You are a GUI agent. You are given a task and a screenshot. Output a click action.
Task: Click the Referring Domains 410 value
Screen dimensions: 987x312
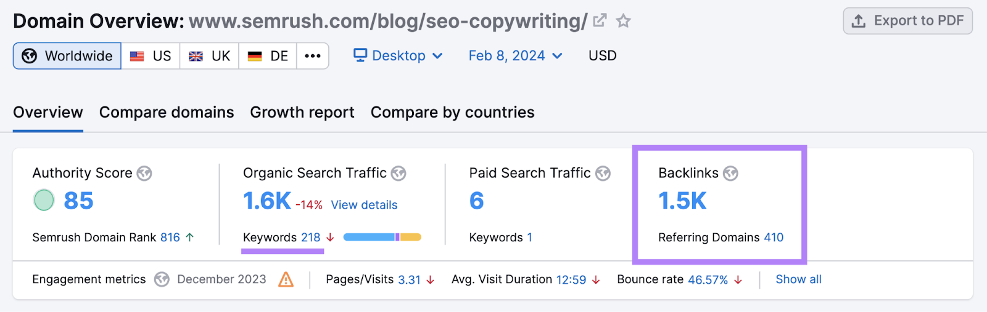click(774, 238)
